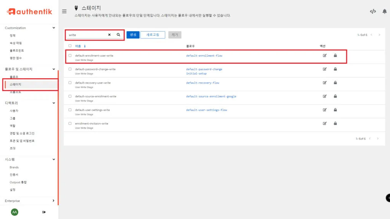Expand the Enterprise sidebar section
The image size is (390, 219).
click(54, 201)
